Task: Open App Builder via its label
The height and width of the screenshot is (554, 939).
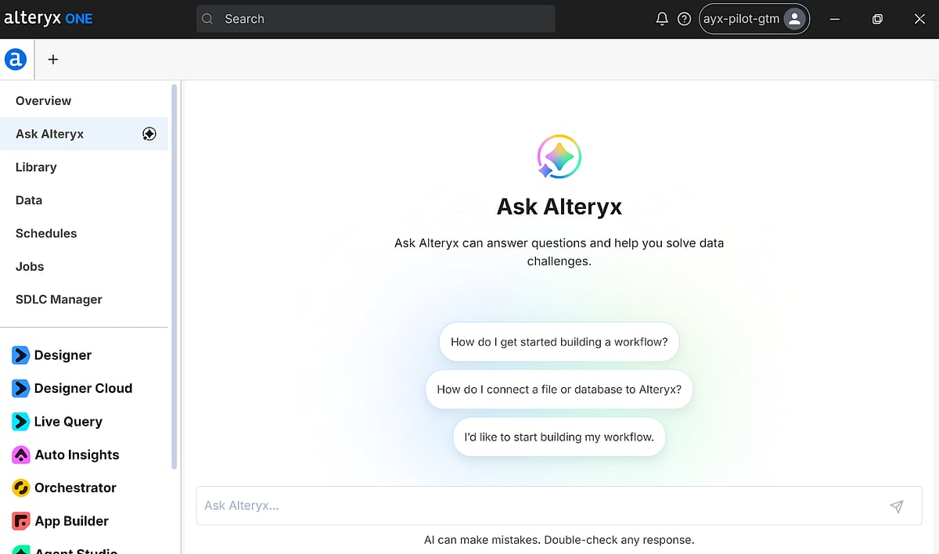Action: point(71,521)
